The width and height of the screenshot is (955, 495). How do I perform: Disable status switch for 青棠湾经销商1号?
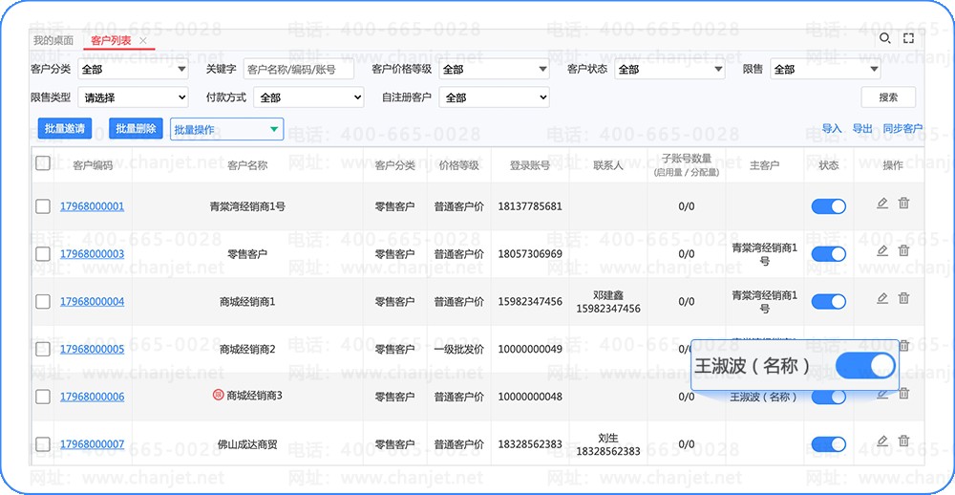pyautogui.click(x=828, y=206)
